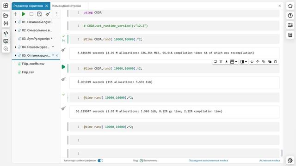Expand 02. Символьные script tree item
296x166 pixels.
(x=15, y=30)
